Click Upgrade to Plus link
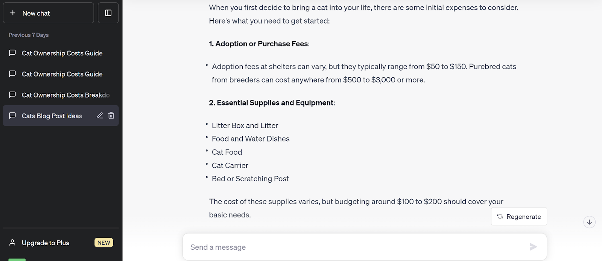Screen dimensions: 602x261 46,243
